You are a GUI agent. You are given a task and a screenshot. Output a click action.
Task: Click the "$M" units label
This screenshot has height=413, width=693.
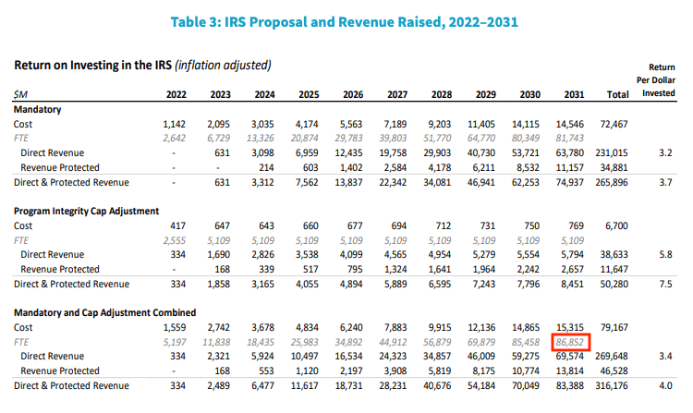(20, 94)
